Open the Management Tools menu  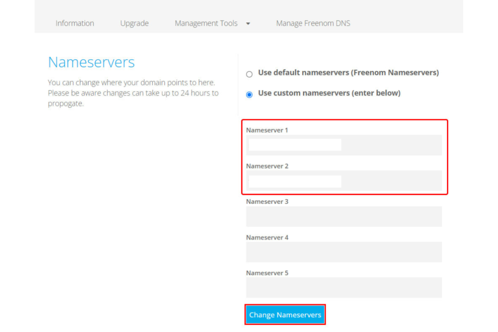pyautogui.click(x=206, y=23)
